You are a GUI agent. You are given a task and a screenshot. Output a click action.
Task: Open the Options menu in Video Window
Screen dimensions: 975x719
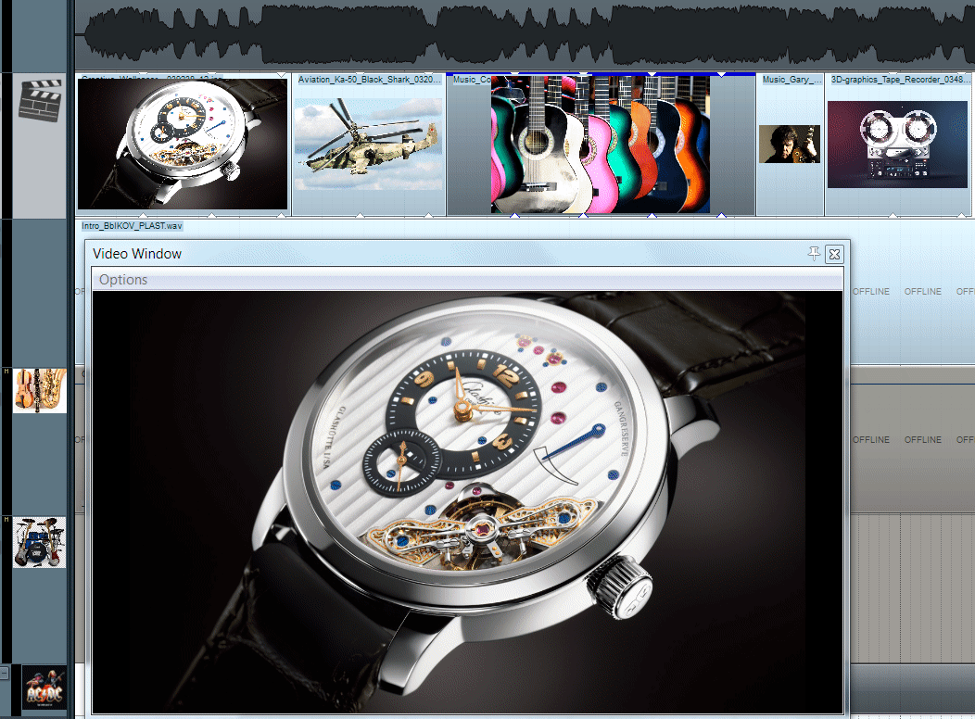point(123,280)
